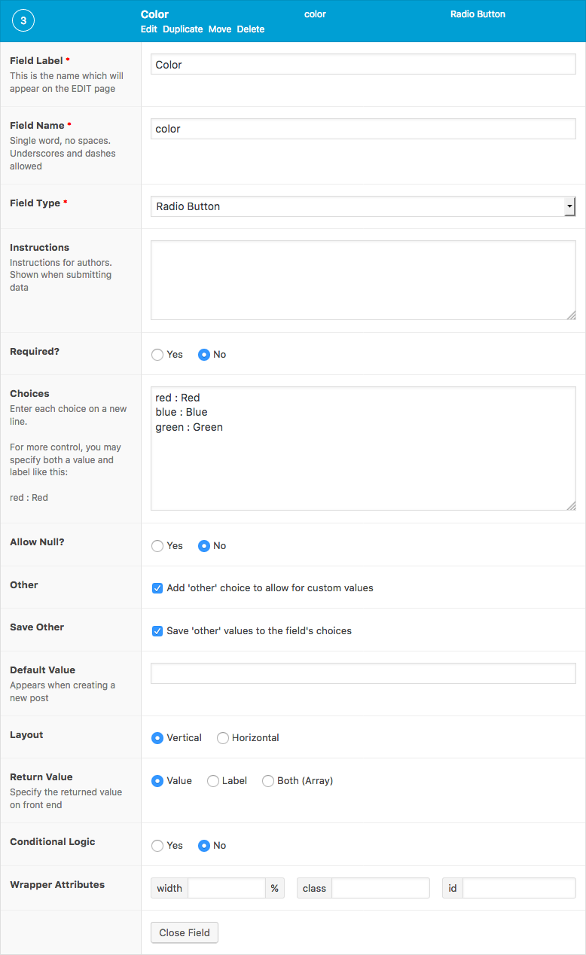The height and width of the screenshot is (955, 586).
Task: Switch Layout to Horizontal
Action: tap(222, 738)
